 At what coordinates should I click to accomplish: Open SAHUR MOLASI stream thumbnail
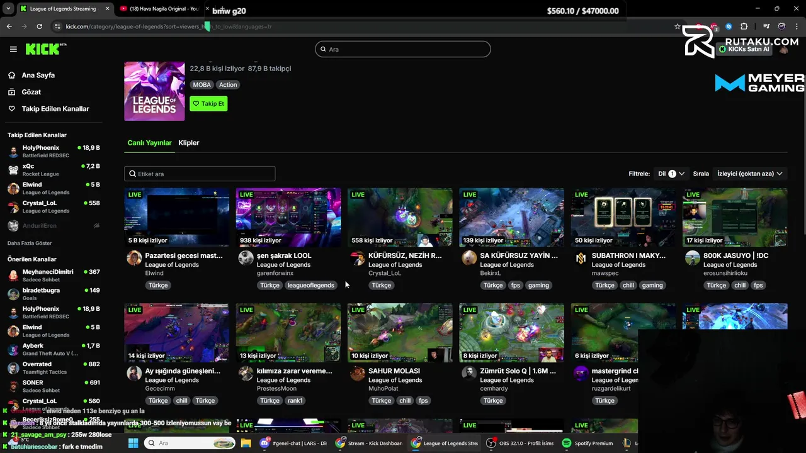(x=400, y=333)
